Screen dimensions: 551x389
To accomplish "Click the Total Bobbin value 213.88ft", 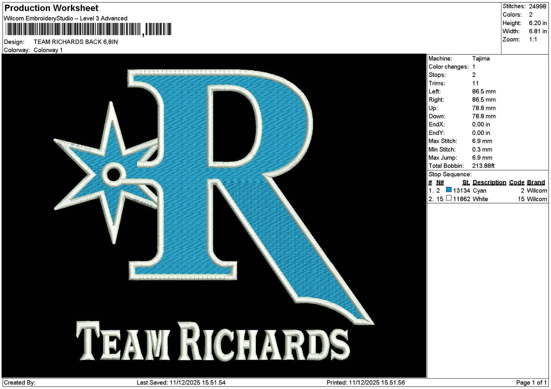I will coord(483,166).
